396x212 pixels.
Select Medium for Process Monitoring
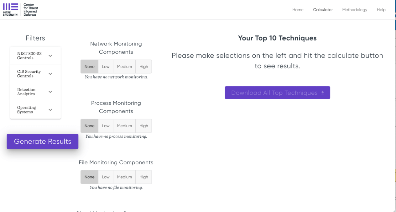tap(124, 126)
